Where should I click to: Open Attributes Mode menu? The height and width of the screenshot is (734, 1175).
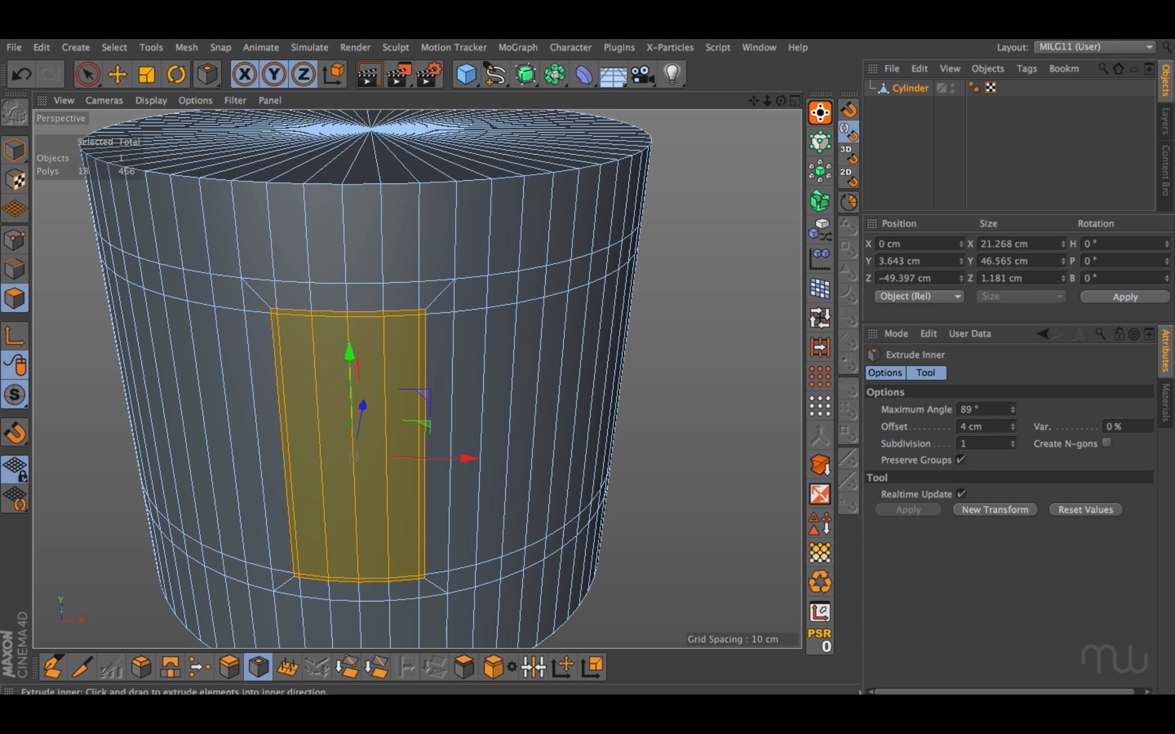pos(896,334)
